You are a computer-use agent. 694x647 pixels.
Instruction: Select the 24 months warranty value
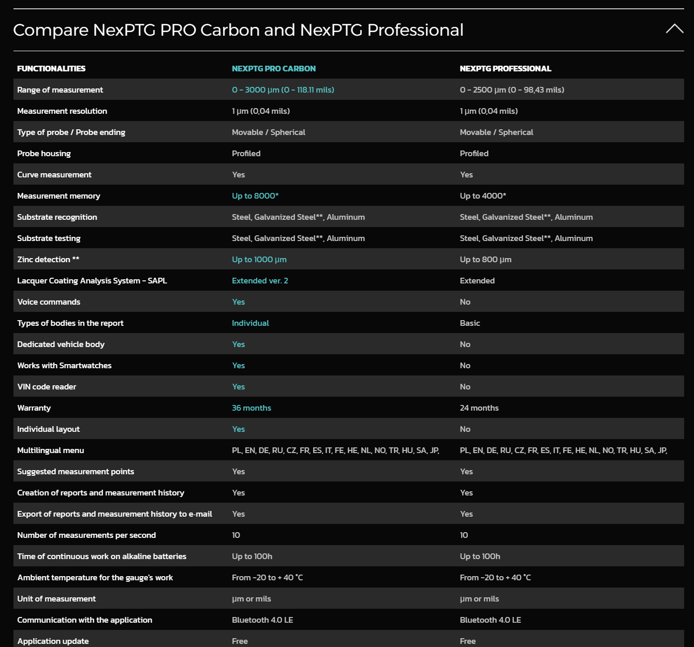(x=479, y=408)
